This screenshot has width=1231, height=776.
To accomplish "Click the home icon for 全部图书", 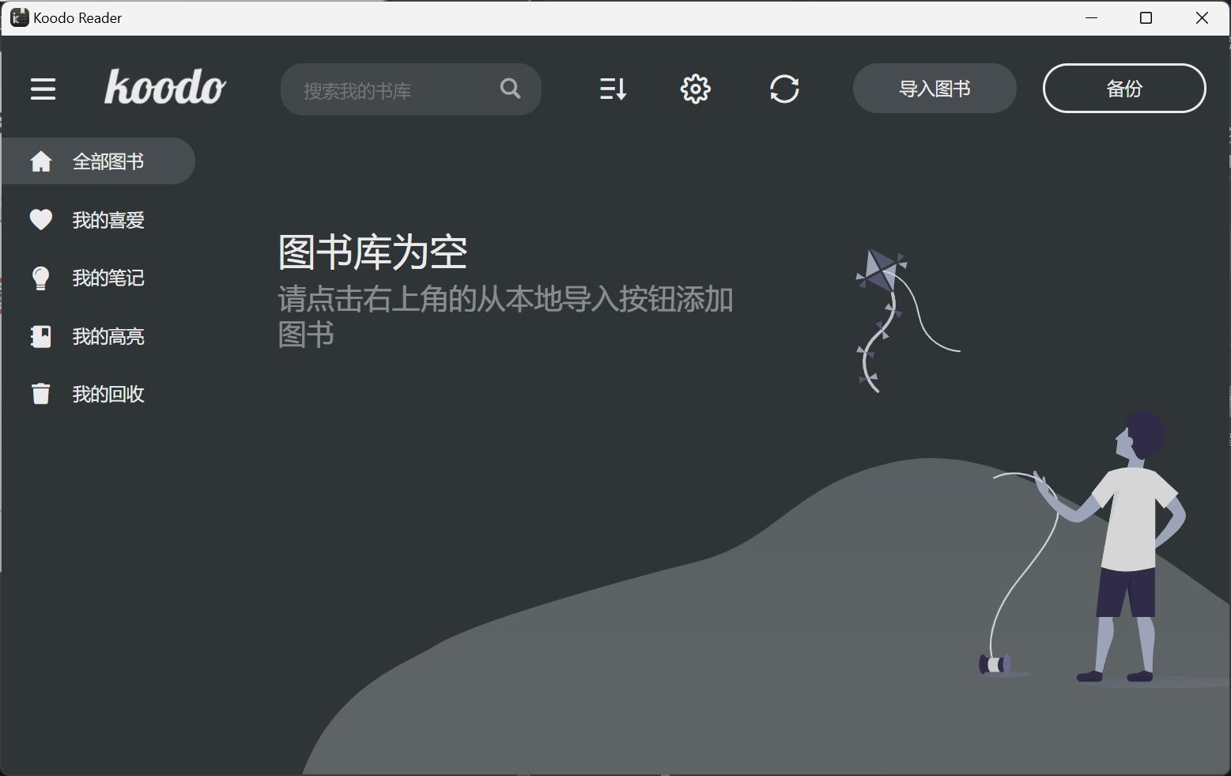I will click(41, 161).
